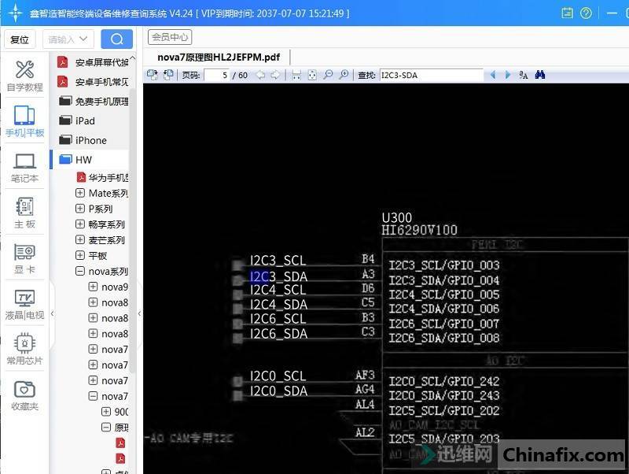Click the binoculars find icon in PDF toolbar
This screenshot has height=474, width=629.
click(x=540, y=75)
